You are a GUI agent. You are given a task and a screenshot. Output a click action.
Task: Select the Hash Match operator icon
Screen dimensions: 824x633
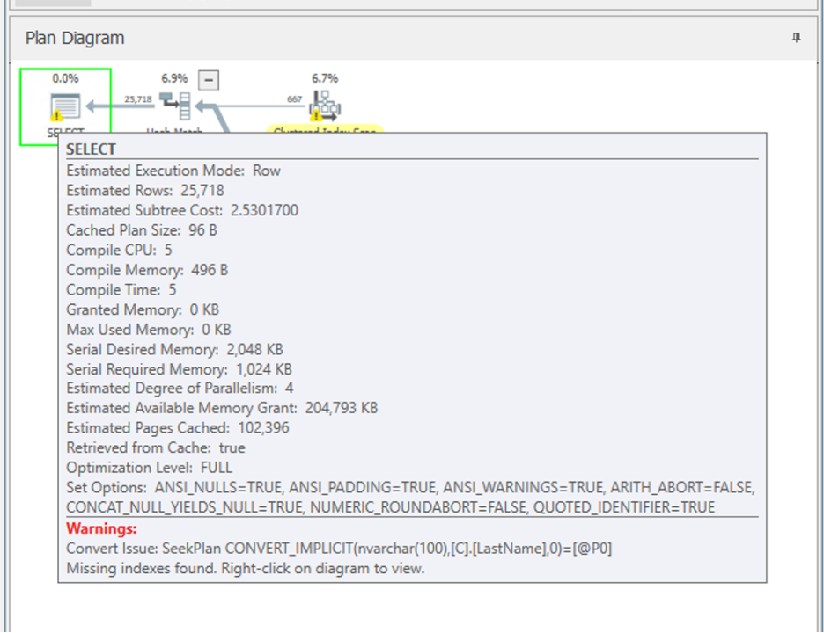click(x=175, y=105)
